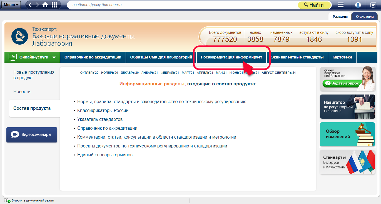Select the ИЮНЬ'21 month link
The width and height of the screenshot is (381, 204).
tap(236, 73)
